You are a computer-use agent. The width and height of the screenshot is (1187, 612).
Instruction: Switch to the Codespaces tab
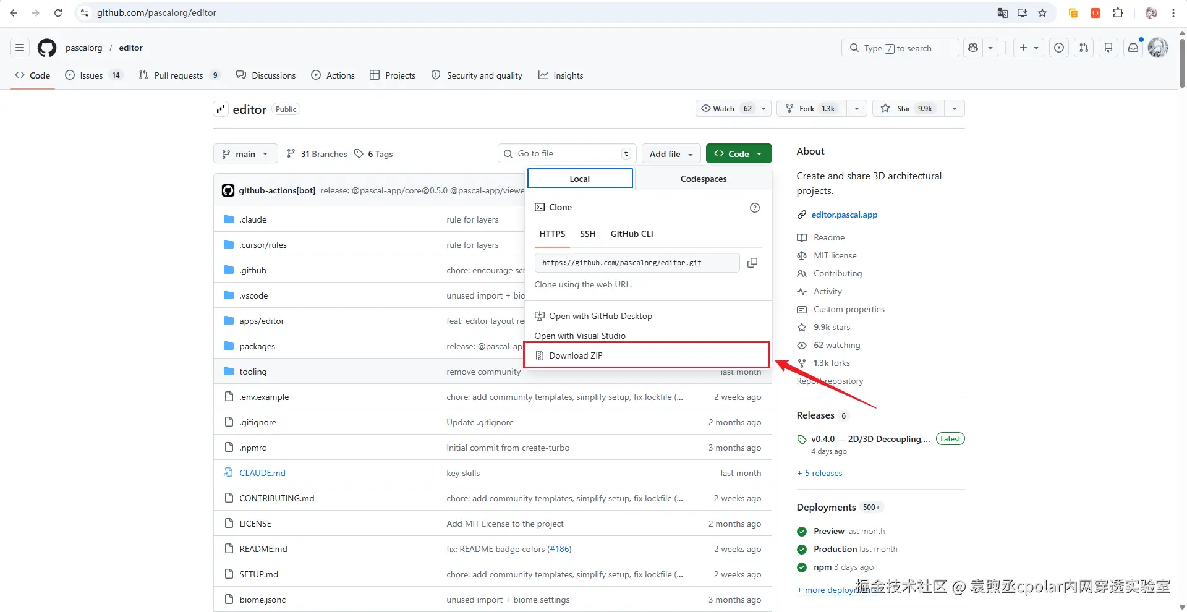pos(704,179)
